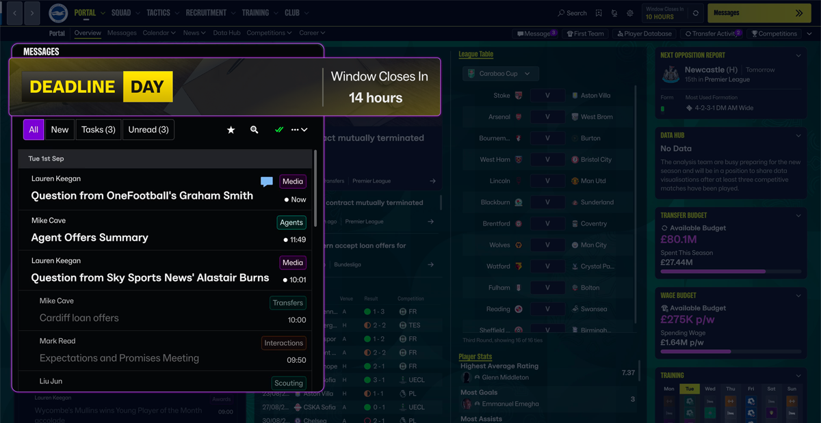Open the Cardiff loan offers message

[x=165, y=311]
